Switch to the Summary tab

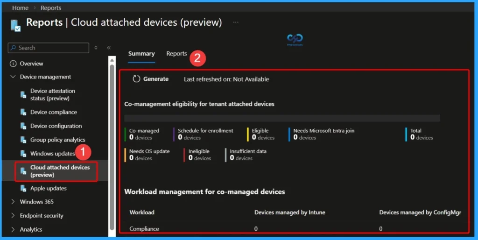141,54
